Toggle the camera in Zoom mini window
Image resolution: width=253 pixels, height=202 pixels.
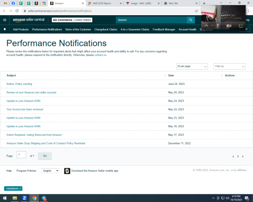(229, 26)
